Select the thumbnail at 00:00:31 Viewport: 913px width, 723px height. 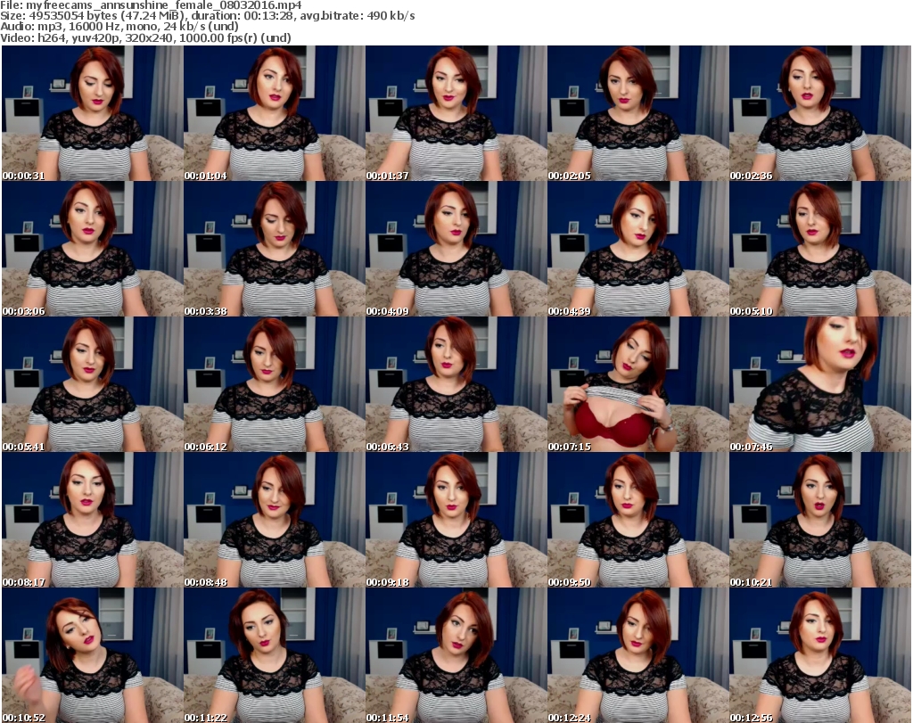[x=92, y=113]
